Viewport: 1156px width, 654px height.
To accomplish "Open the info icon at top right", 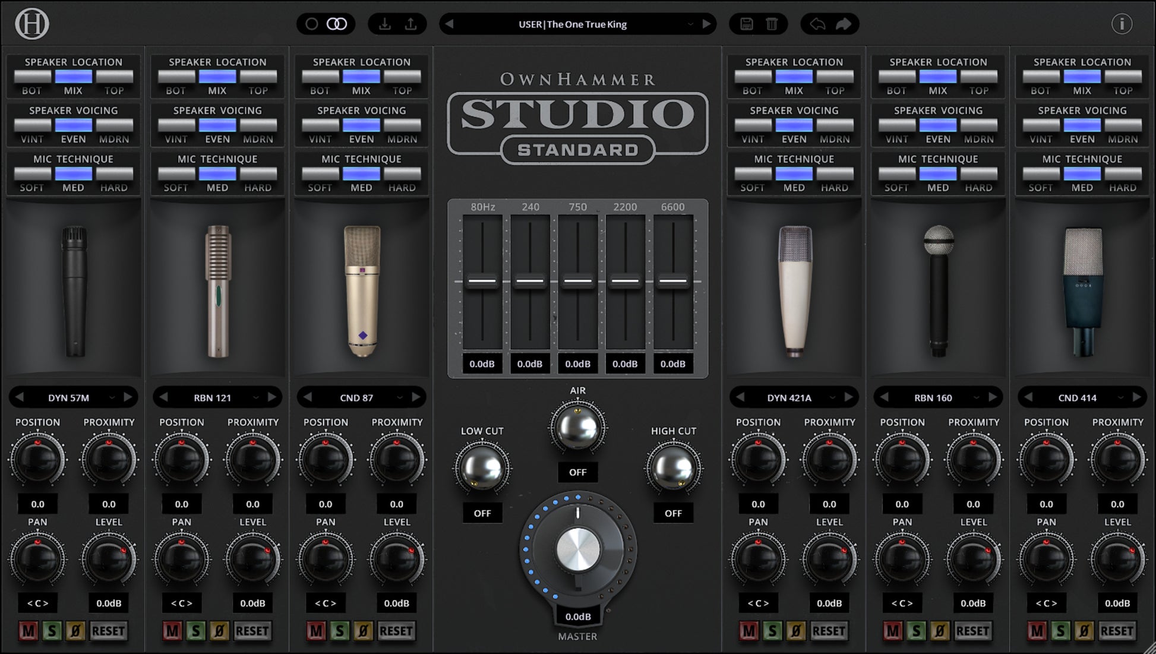I will pos(1122,24).
